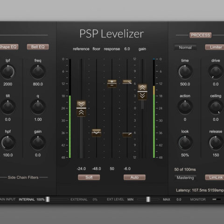Click the output level meter
The image size is (224, 224).
point(154,108)
